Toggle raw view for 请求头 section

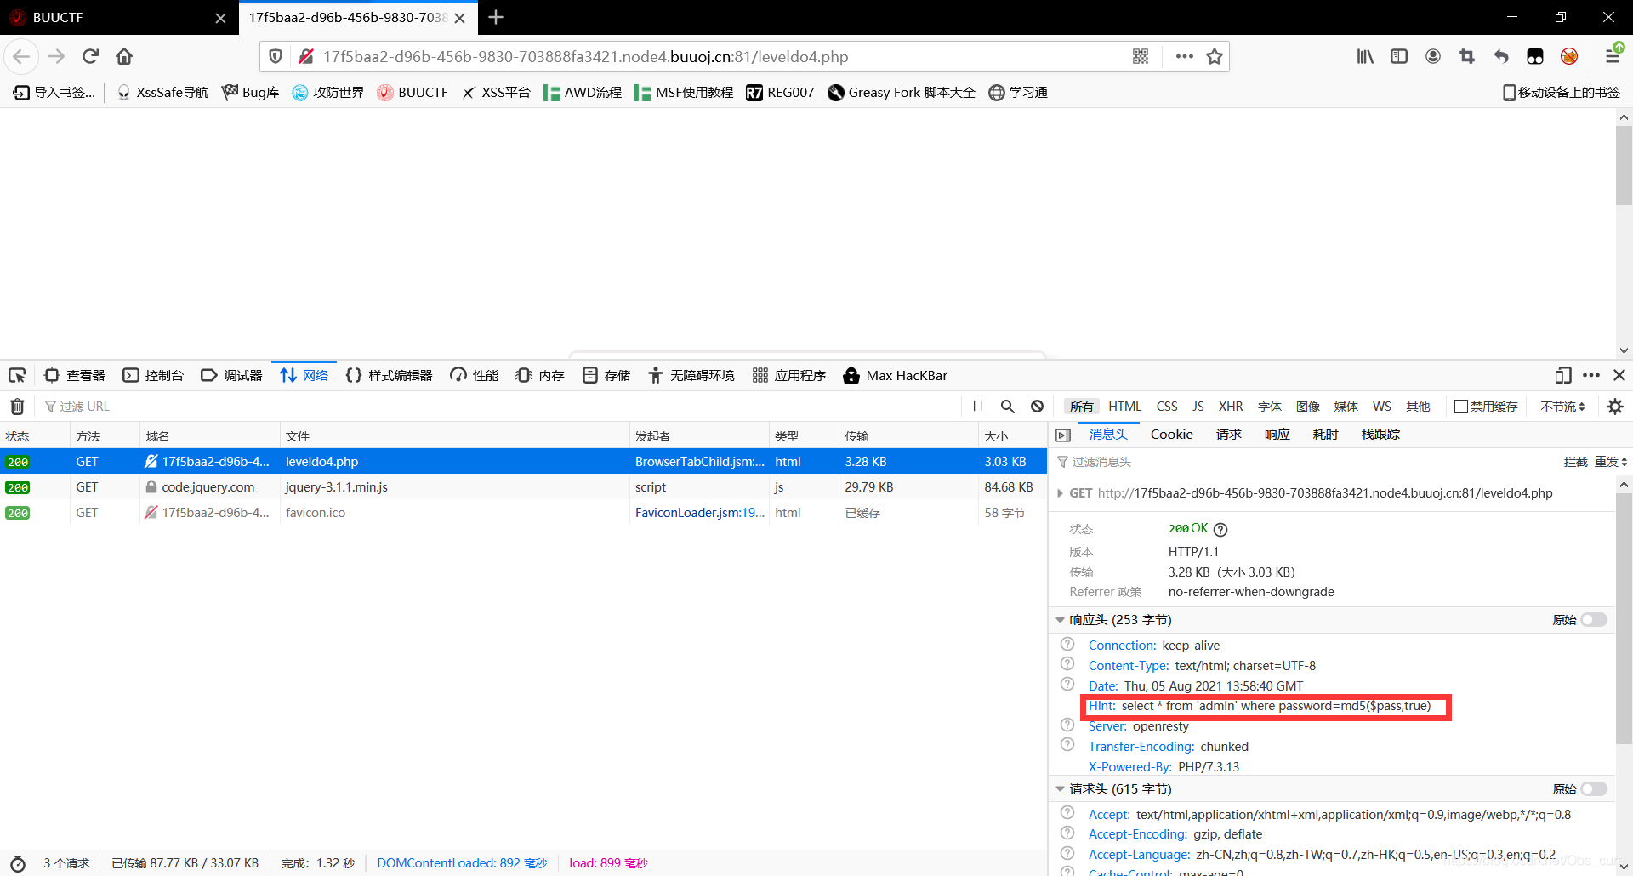pyautogui.click(x=1593, y=789)
